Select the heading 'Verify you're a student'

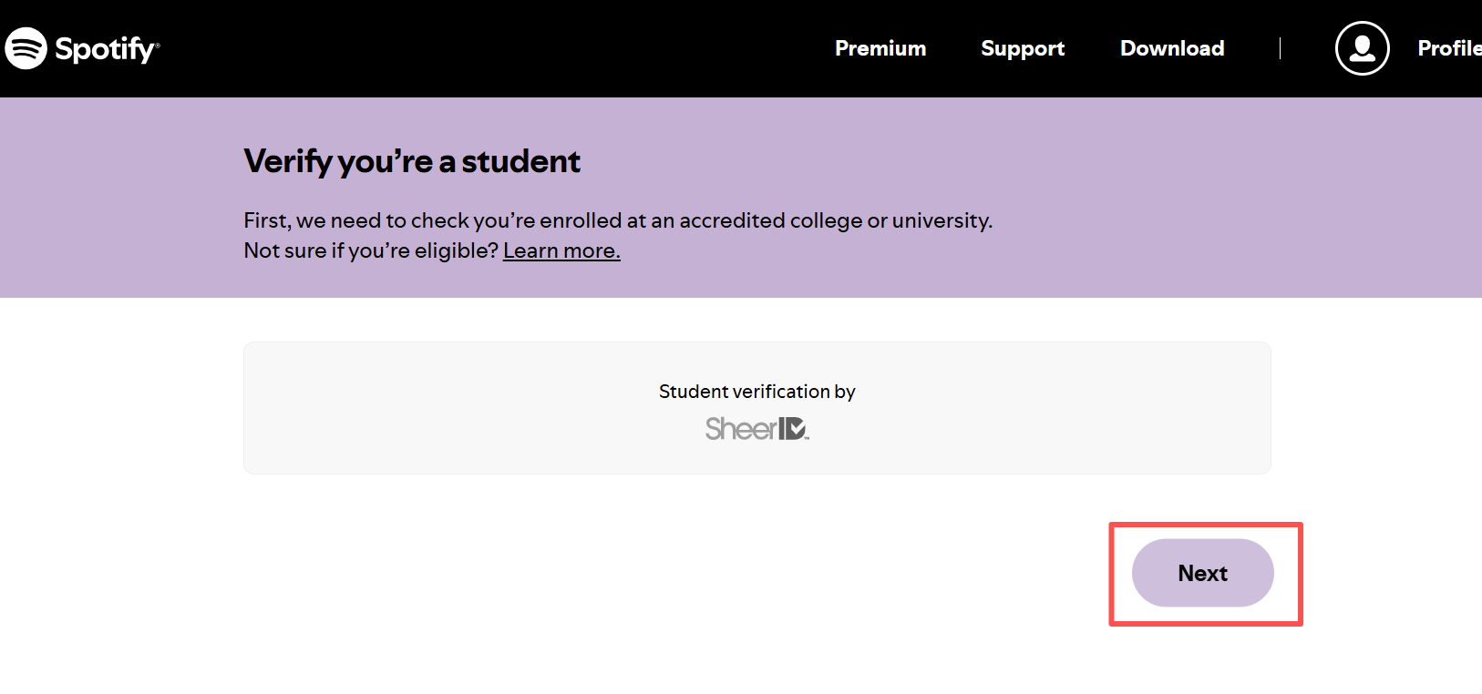[x=412, y=161]
